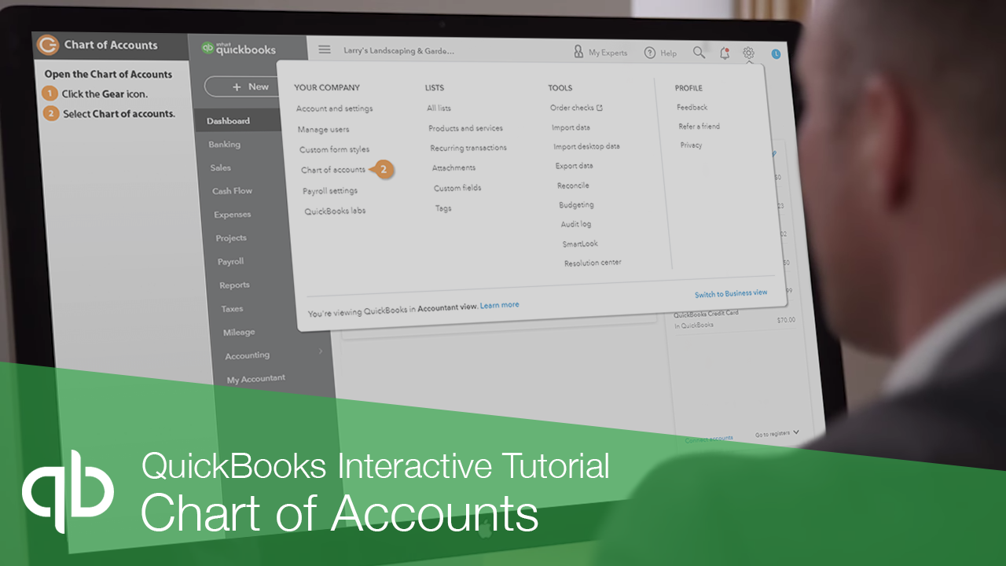
Task: Open the hamburger navigation menu
Action: (x=324, y=49)
